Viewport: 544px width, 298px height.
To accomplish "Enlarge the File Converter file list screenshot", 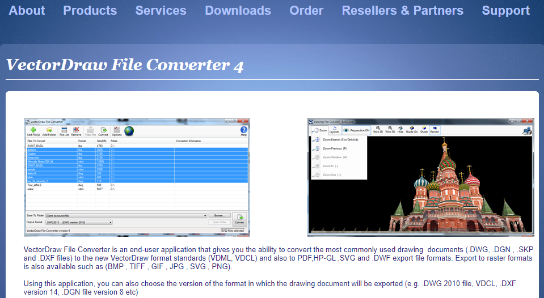I will click(137, 177).
